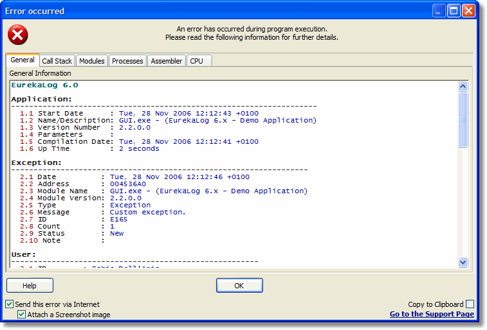The width and height of the screenshot is (487, 330).
Task: Switch to the General tab
Action: (23, 60)
